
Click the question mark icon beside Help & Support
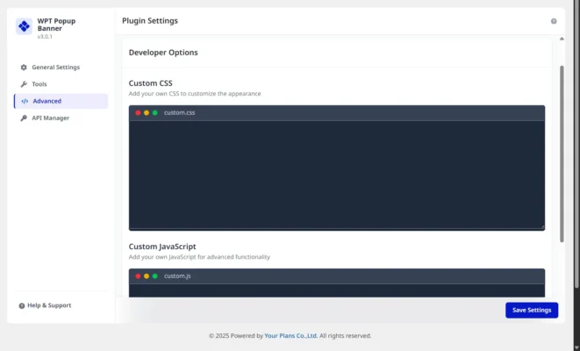(x=22, y=306)
